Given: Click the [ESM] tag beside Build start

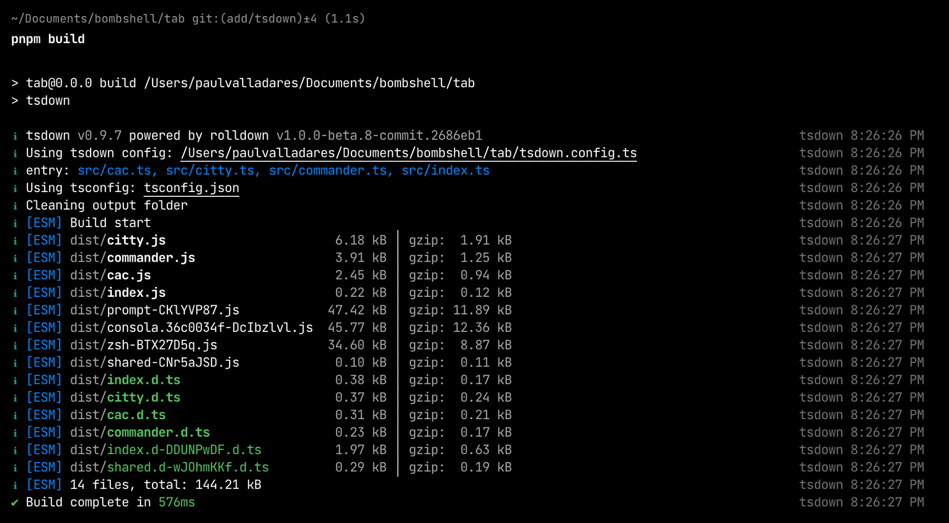Looking at the screenshot, I should [x=44, y=223].
